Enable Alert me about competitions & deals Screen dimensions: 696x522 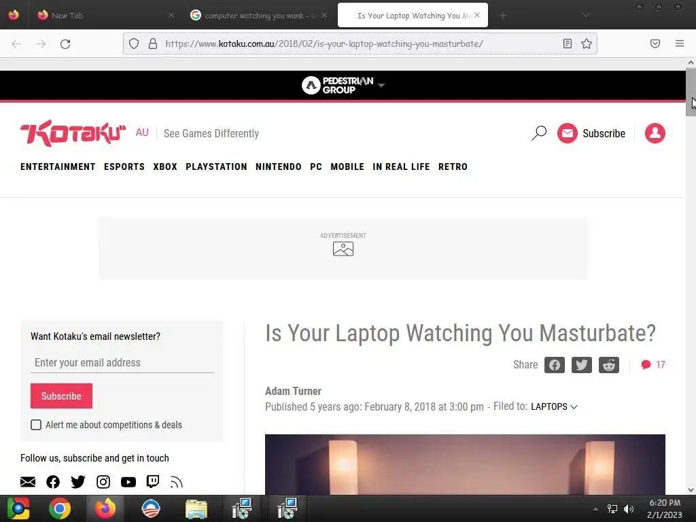[x=36, y=425]
